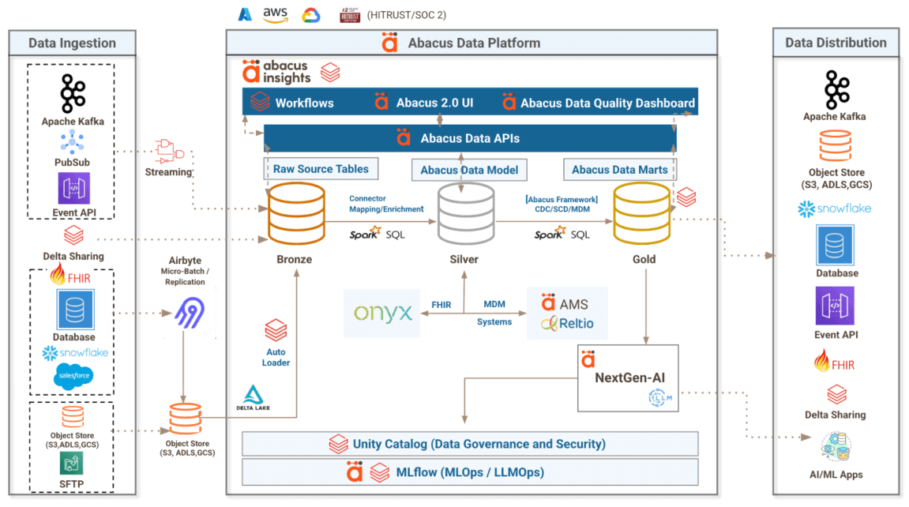Select the Bronze database cylinder
This screenshot has width=909, height=507.
(x=296, y=214)
